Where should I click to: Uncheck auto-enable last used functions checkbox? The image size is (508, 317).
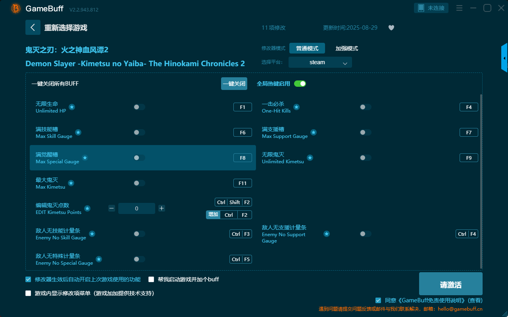(28, 279)
